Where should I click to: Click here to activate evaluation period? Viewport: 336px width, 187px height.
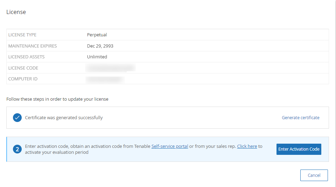tap(247, 146)
